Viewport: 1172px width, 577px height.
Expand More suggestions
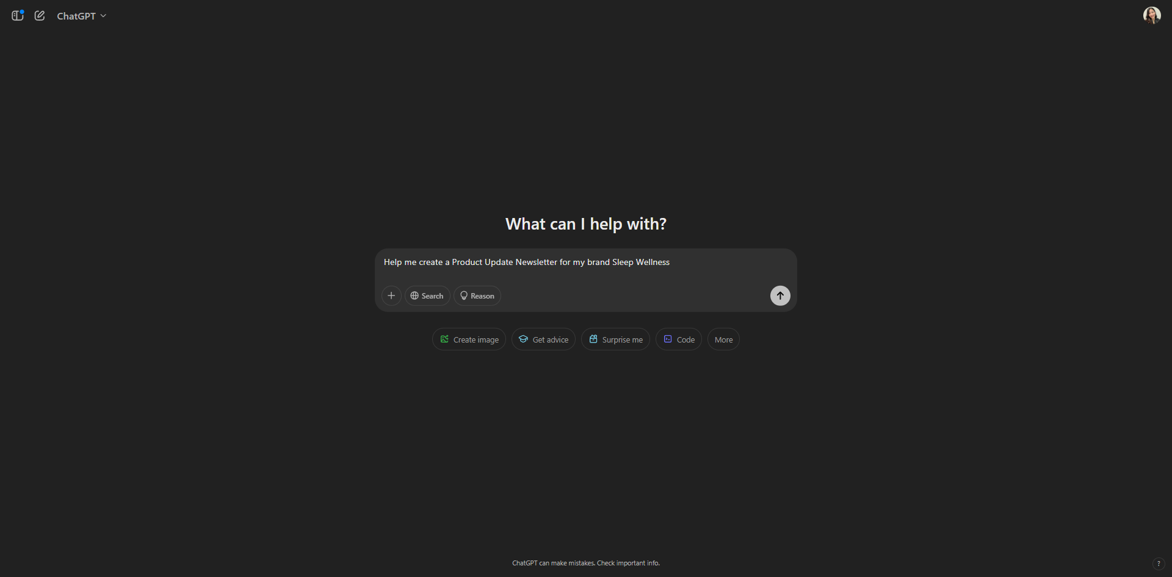(x=723, y=339)
